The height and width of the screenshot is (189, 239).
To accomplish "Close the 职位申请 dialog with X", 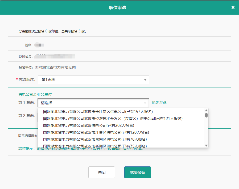I will [233, 7].
